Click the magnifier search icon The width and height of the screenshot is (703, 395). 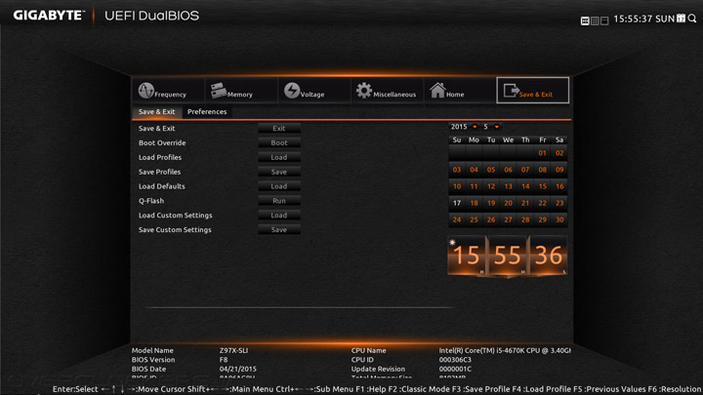pos(692,19)
